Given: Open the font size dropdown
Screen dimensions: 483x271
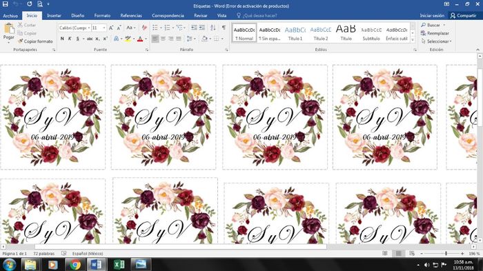Looking at the screenshot, I should click(x=99, y=28).
